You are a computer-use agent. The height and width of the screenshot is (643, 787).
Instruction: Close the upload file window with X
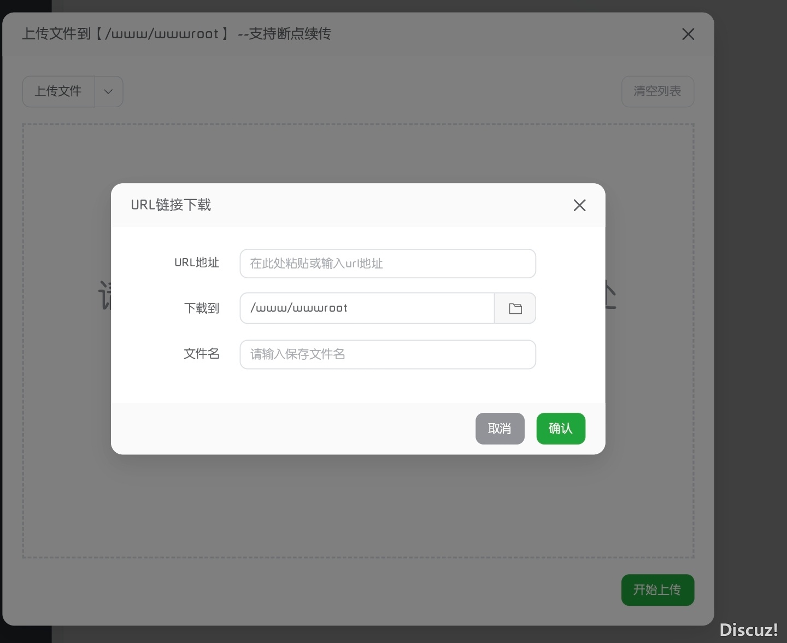point(688,34)
